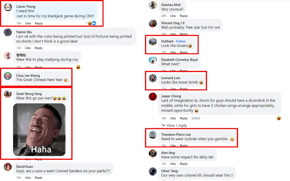Open Vincent Ong J X's profile name

pyautogui.click(x=173, y=23)
